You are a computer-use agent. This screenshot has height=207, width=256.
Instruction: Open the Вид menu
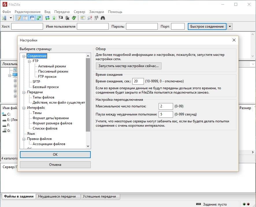[47, 12]
